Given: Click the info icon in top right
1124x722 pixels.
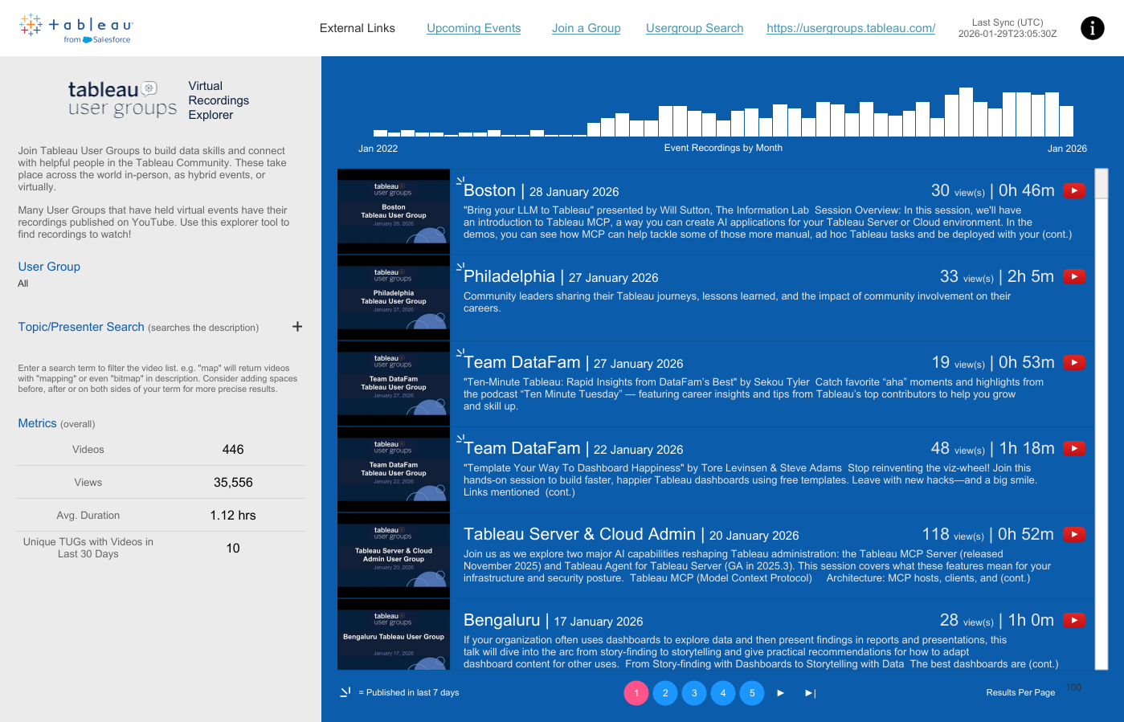Looking at the screenshot, I should click(1092, 28).
